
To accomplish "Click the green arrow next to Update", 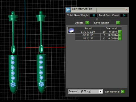I will (87, 23).
